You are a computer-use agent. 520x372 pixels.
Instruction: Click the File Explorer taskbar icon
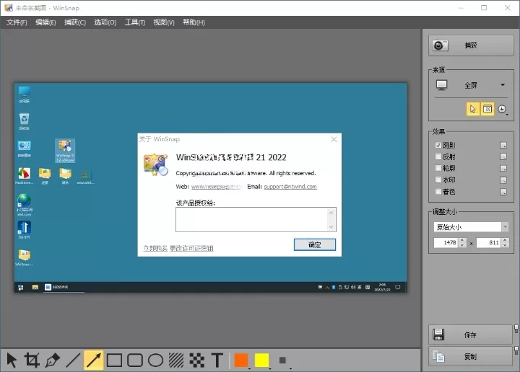(35, 287)
